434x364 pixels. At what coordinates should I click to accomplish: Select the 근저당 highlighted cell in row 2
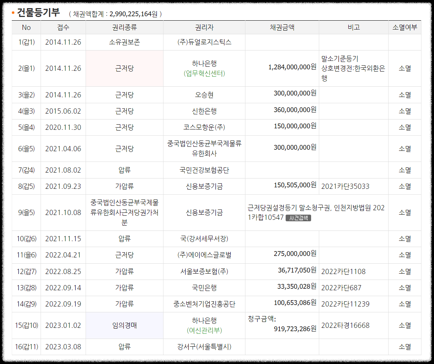coord(124,68)
